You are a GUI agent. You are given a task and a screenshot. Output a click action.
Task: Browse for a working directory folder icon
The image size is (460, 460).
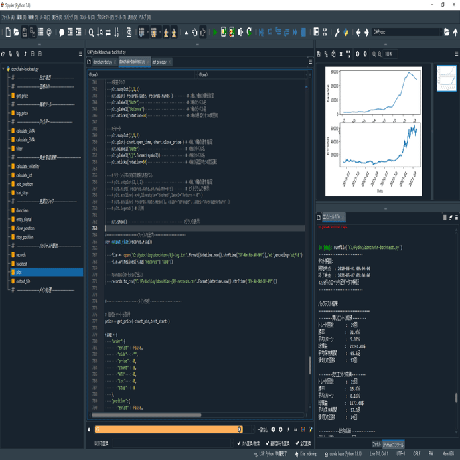[447, 32]
